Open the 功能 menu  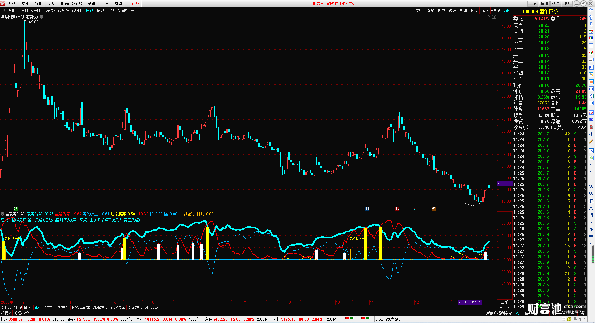click(x=25, y=3)
